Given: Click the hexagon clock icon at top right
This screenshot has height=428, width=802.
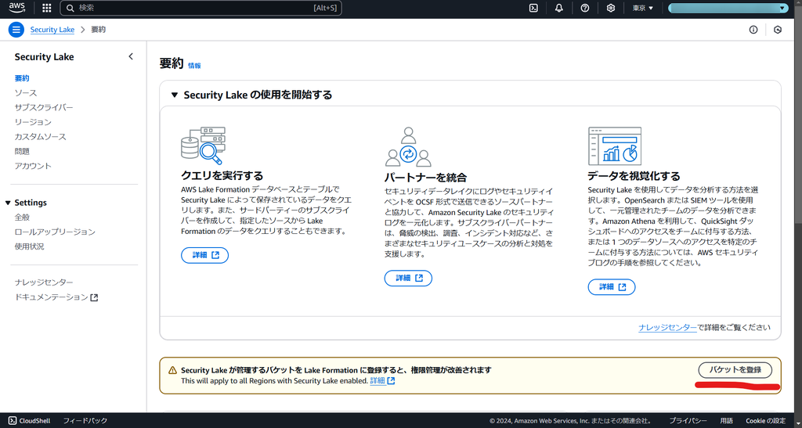Looking at the screenshot, I should coord(778,30).
